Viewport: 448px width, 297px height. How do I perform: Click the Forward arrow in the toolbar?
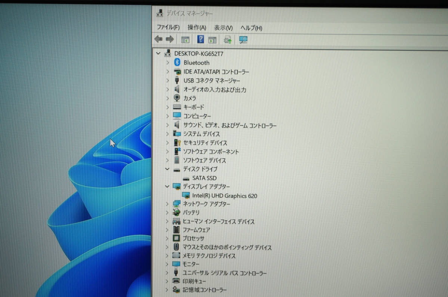click(170, 39)
